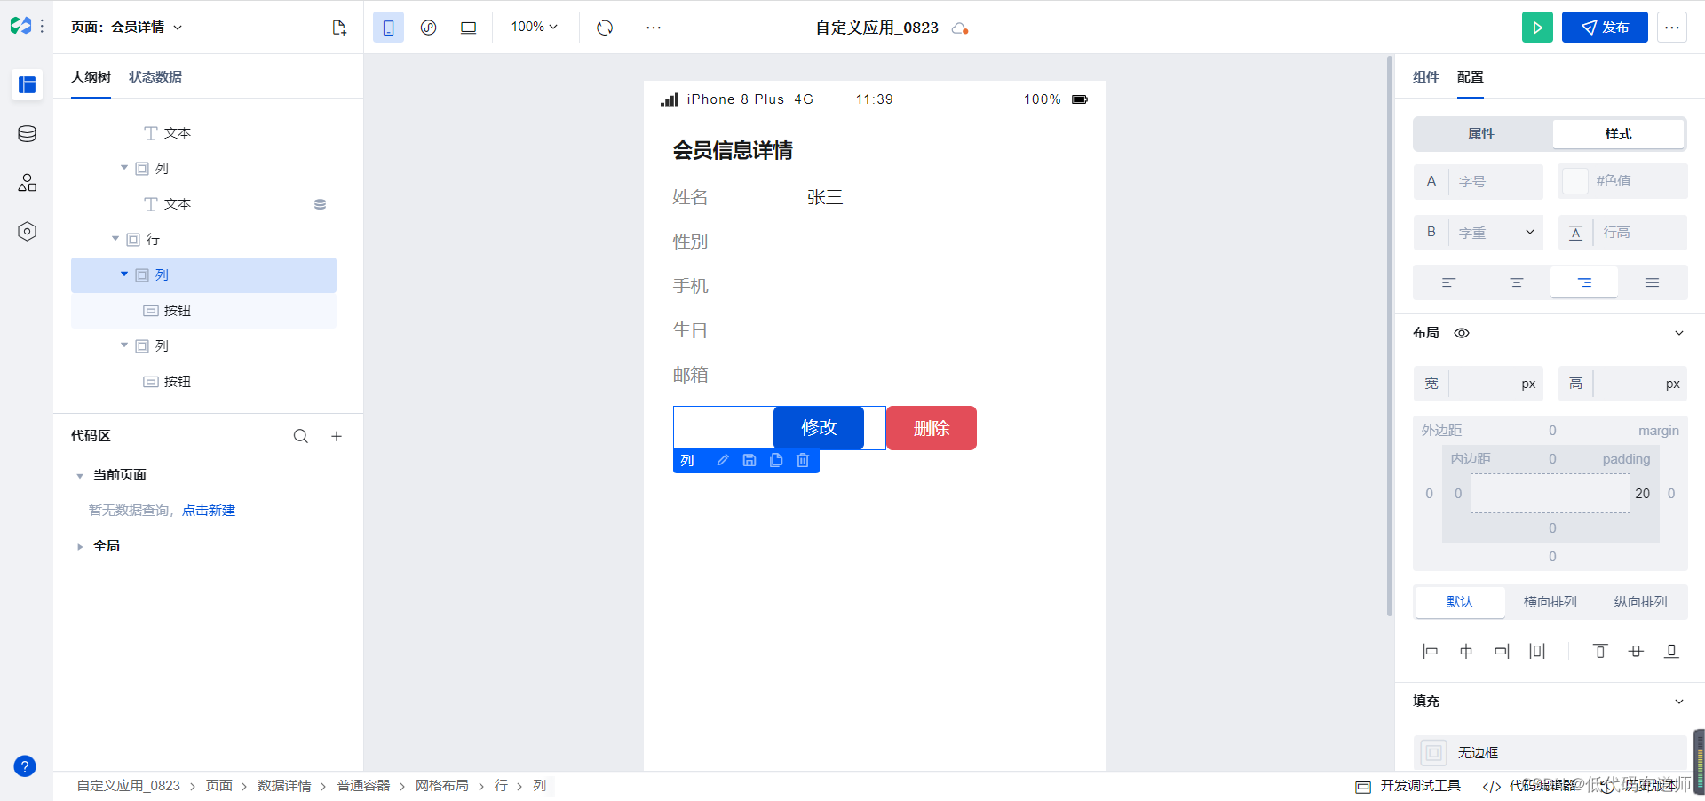Screen dimensions: 1705x801
Task: Set text alignment to left
Action: pos(1448,282)
